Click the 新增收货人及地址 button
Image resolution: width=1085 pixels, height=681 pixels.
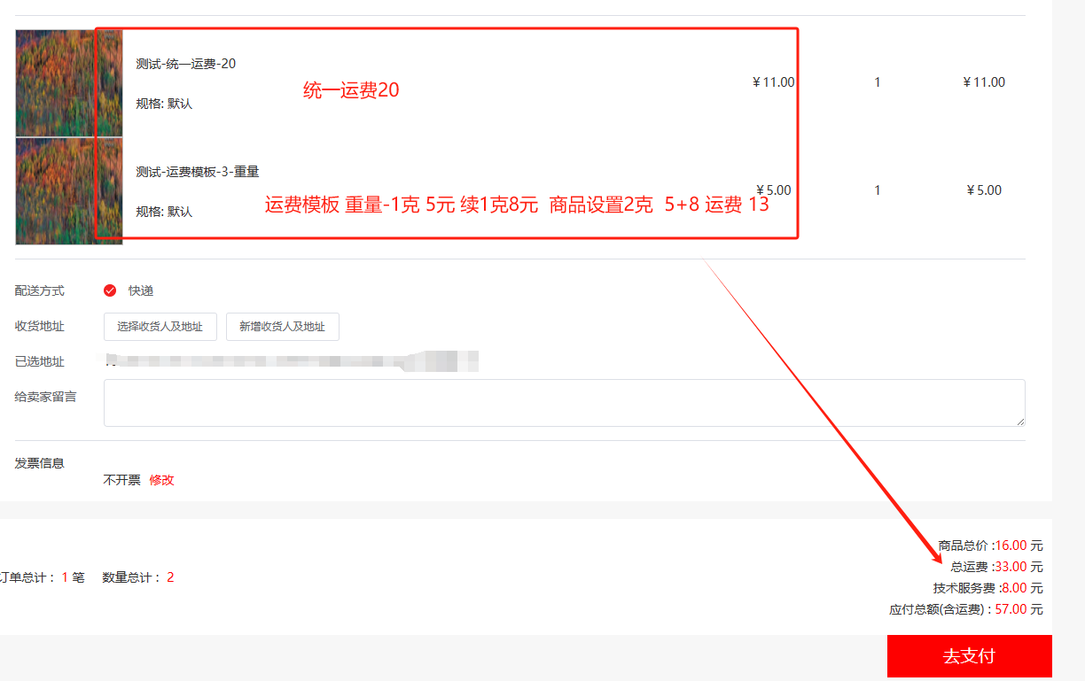click(x=283, y=327)
